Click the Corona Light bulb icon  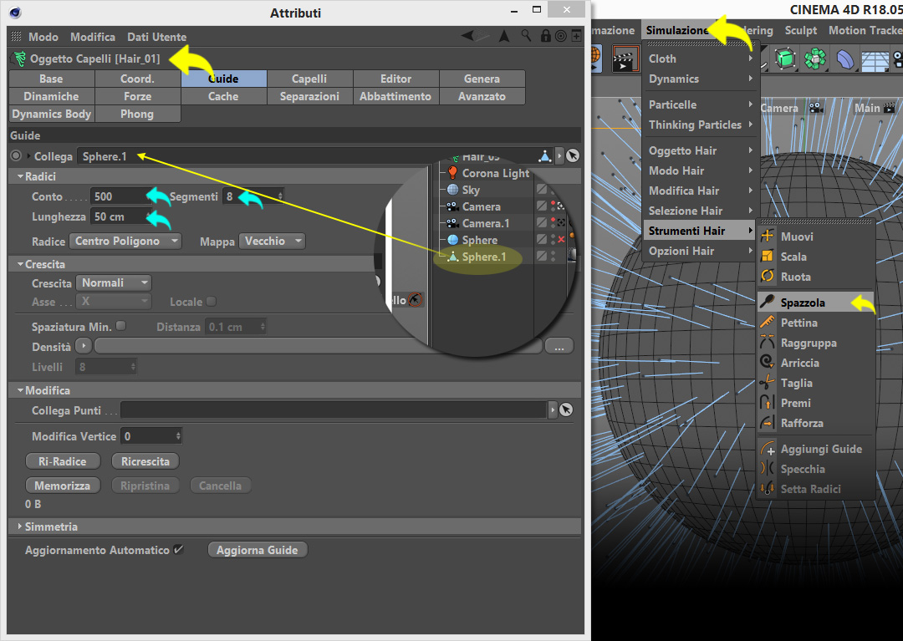[452, 173]
